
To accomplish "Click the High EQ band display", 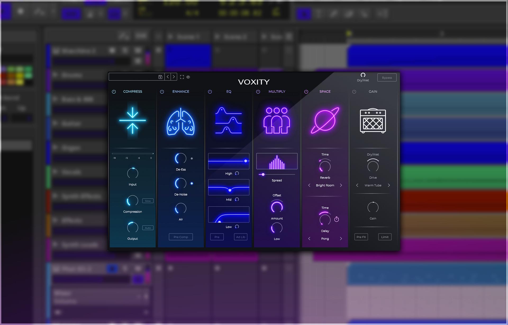I will click(229, 161).
